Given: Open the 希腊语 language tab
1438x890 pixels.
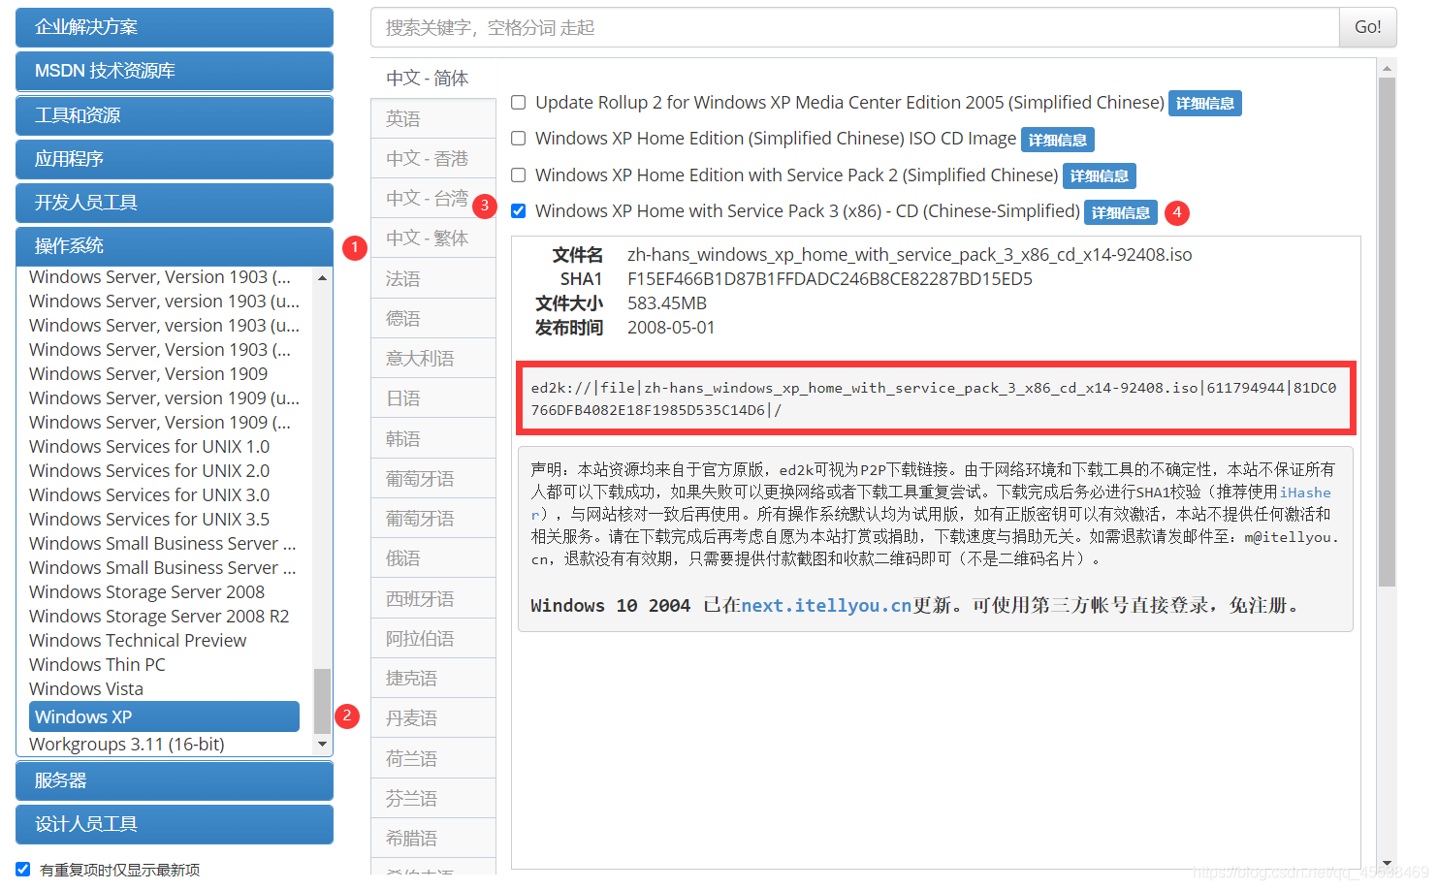Looking at the screenshot, I should 432,838.
